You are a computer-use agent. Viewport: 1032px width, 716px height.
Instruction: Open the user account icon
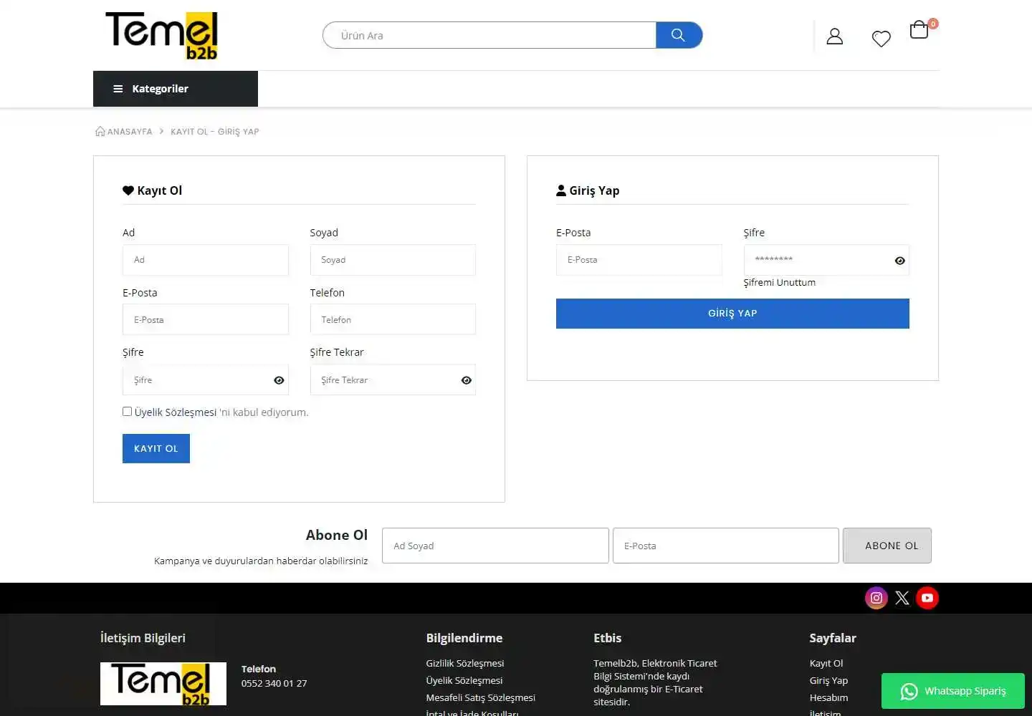tap(834, 37)
